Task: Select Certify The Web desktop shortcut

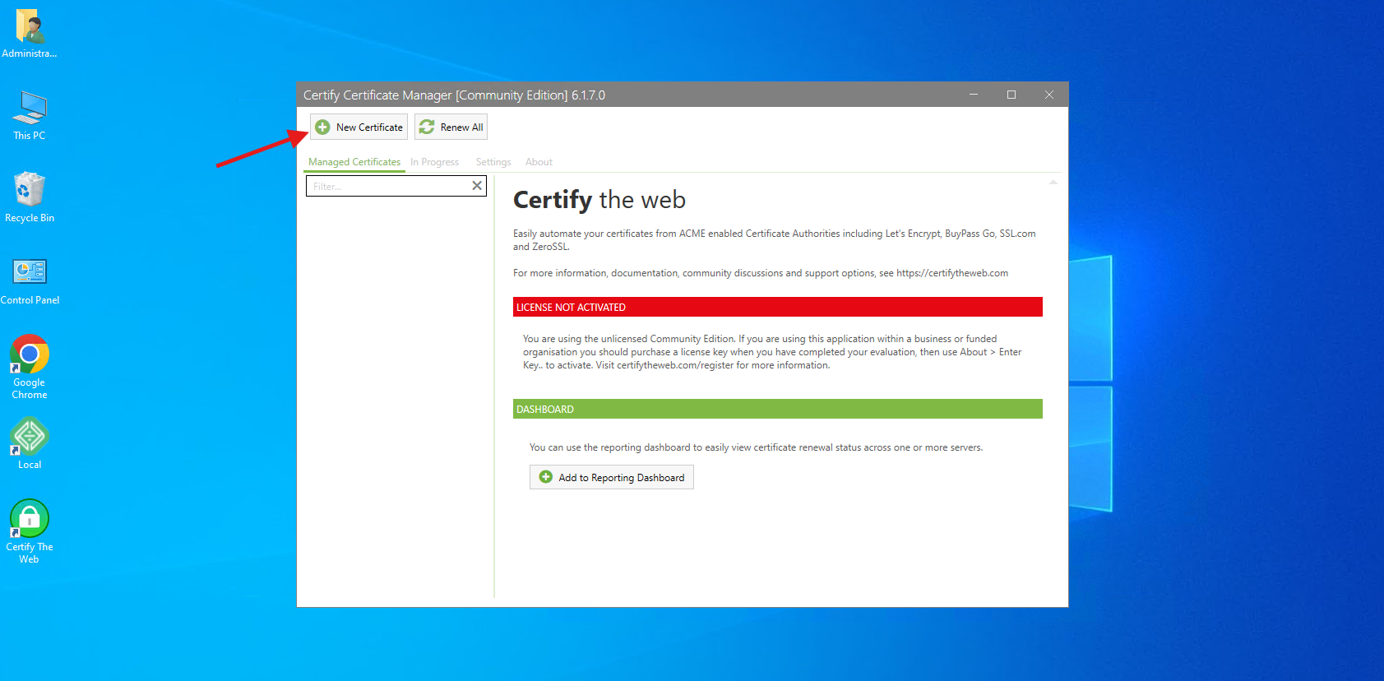Action: (30, 531)
